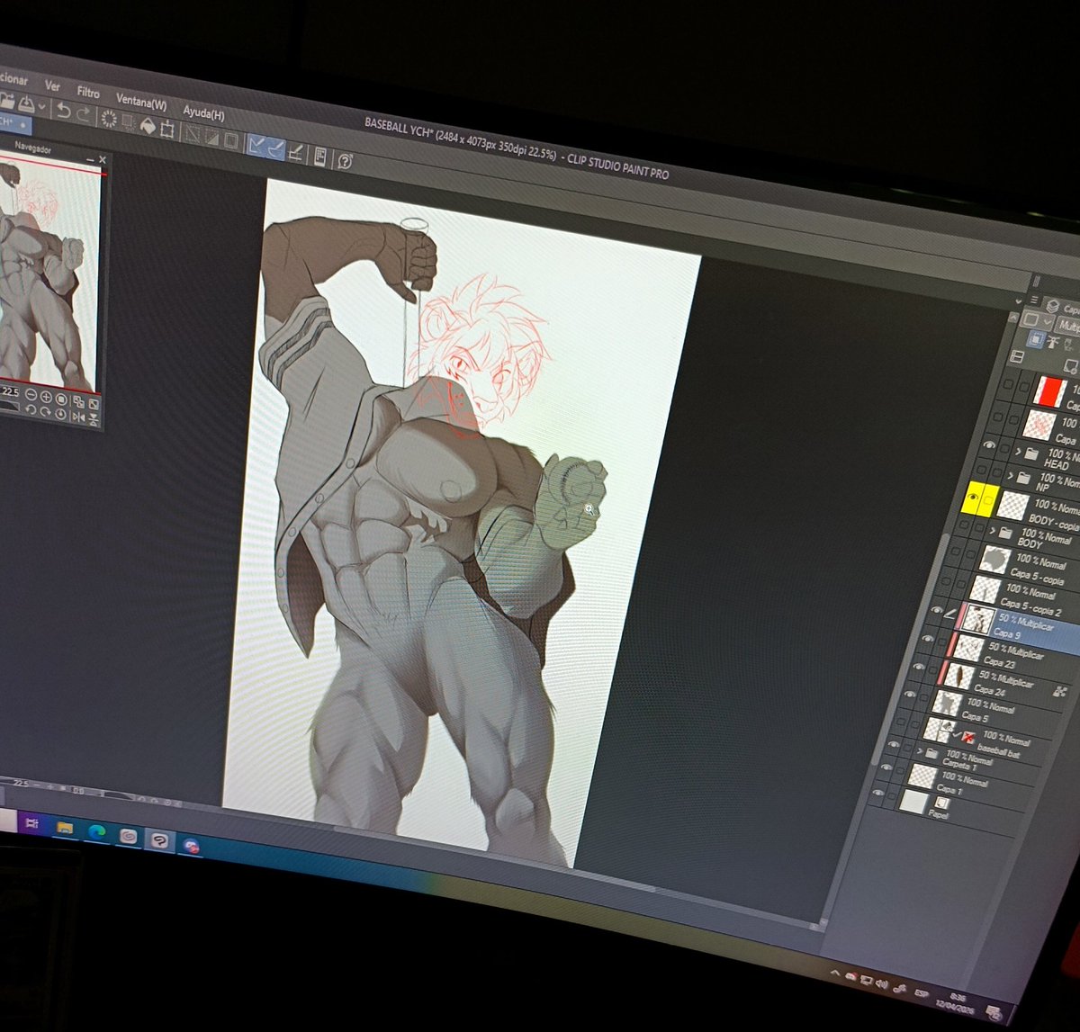Click Navigator flip horizontal icon
1080x1032 pixels.
[x=78, y=416]
